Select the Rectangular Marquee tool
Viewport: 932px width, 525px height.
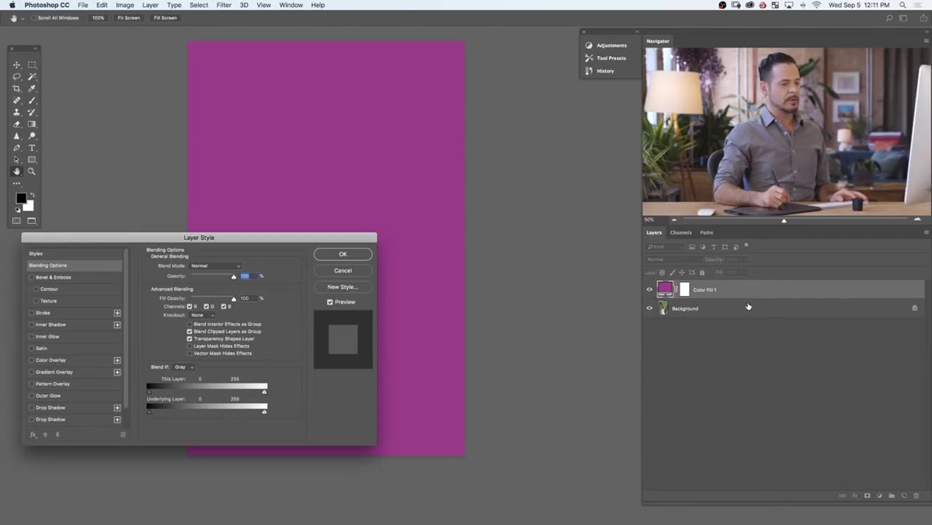click(32, 65)
